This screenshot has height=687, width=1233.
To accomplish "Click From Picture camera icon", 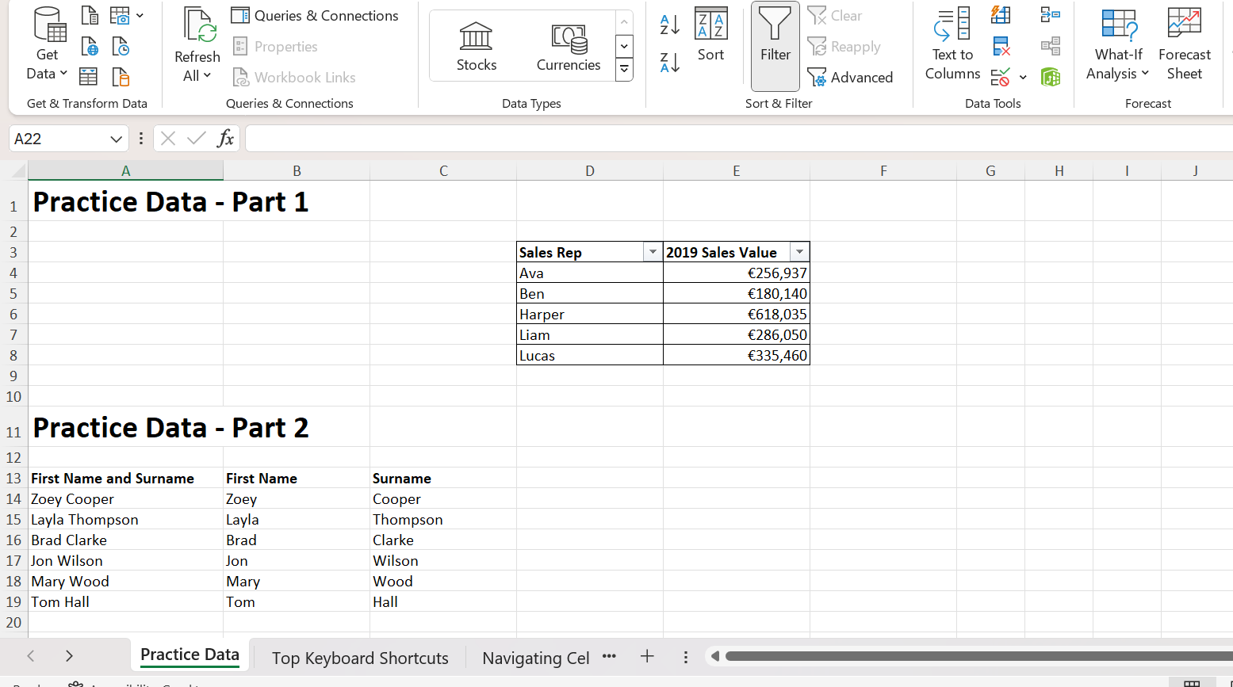I will [120, 15].
